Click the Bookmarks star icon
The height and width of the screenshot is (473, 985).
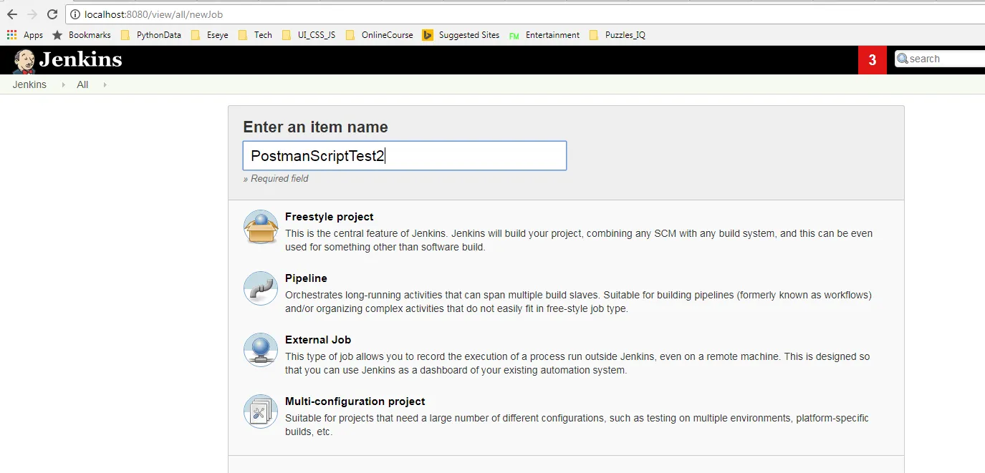57,34
